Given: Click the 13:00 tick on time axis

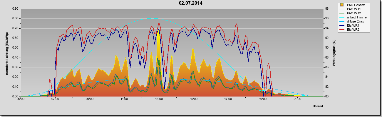Looking at the screenshot, I should pos(159,99).
